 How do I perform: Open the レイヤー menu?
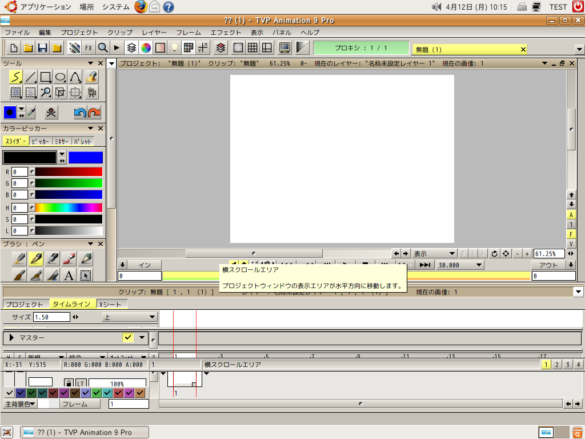tap(154, 33)
